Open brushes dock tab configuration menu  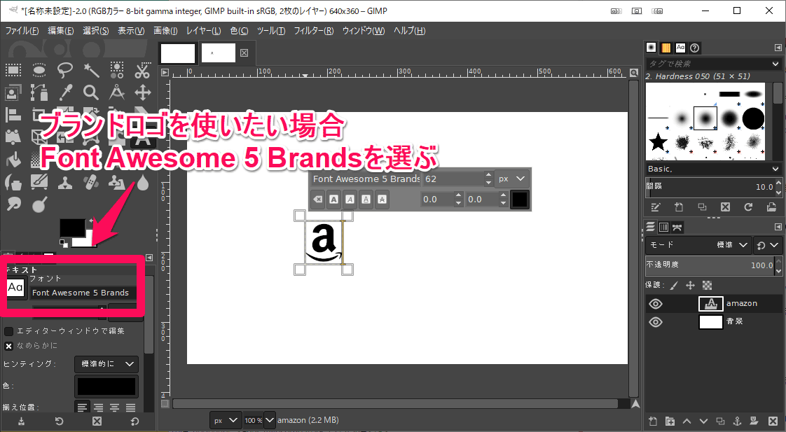point(778,48)
